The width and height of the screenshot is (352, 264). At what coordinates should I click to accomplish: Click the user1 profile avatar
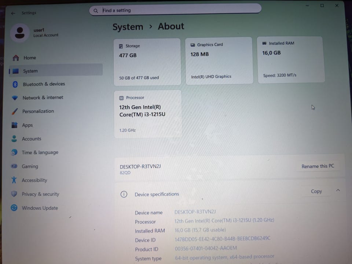pyautogui.click(x=20, y=33)
